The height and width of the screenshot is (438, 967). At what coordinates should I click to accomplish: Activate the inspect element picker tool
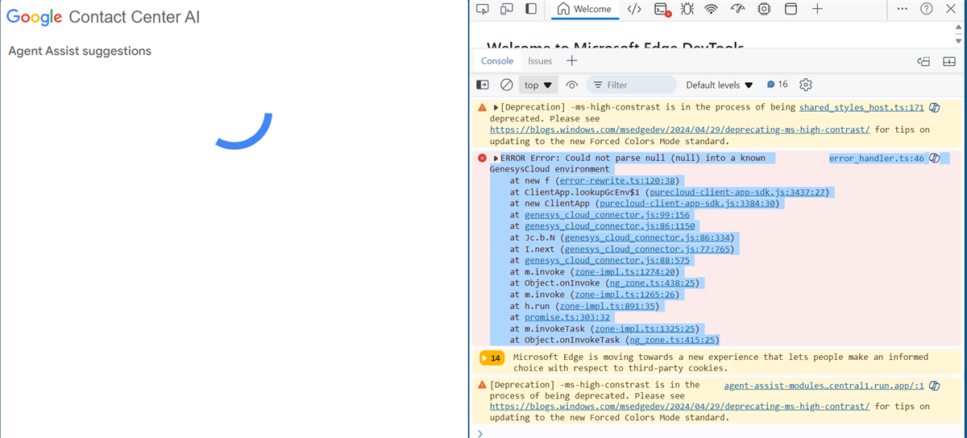[483, 9]
